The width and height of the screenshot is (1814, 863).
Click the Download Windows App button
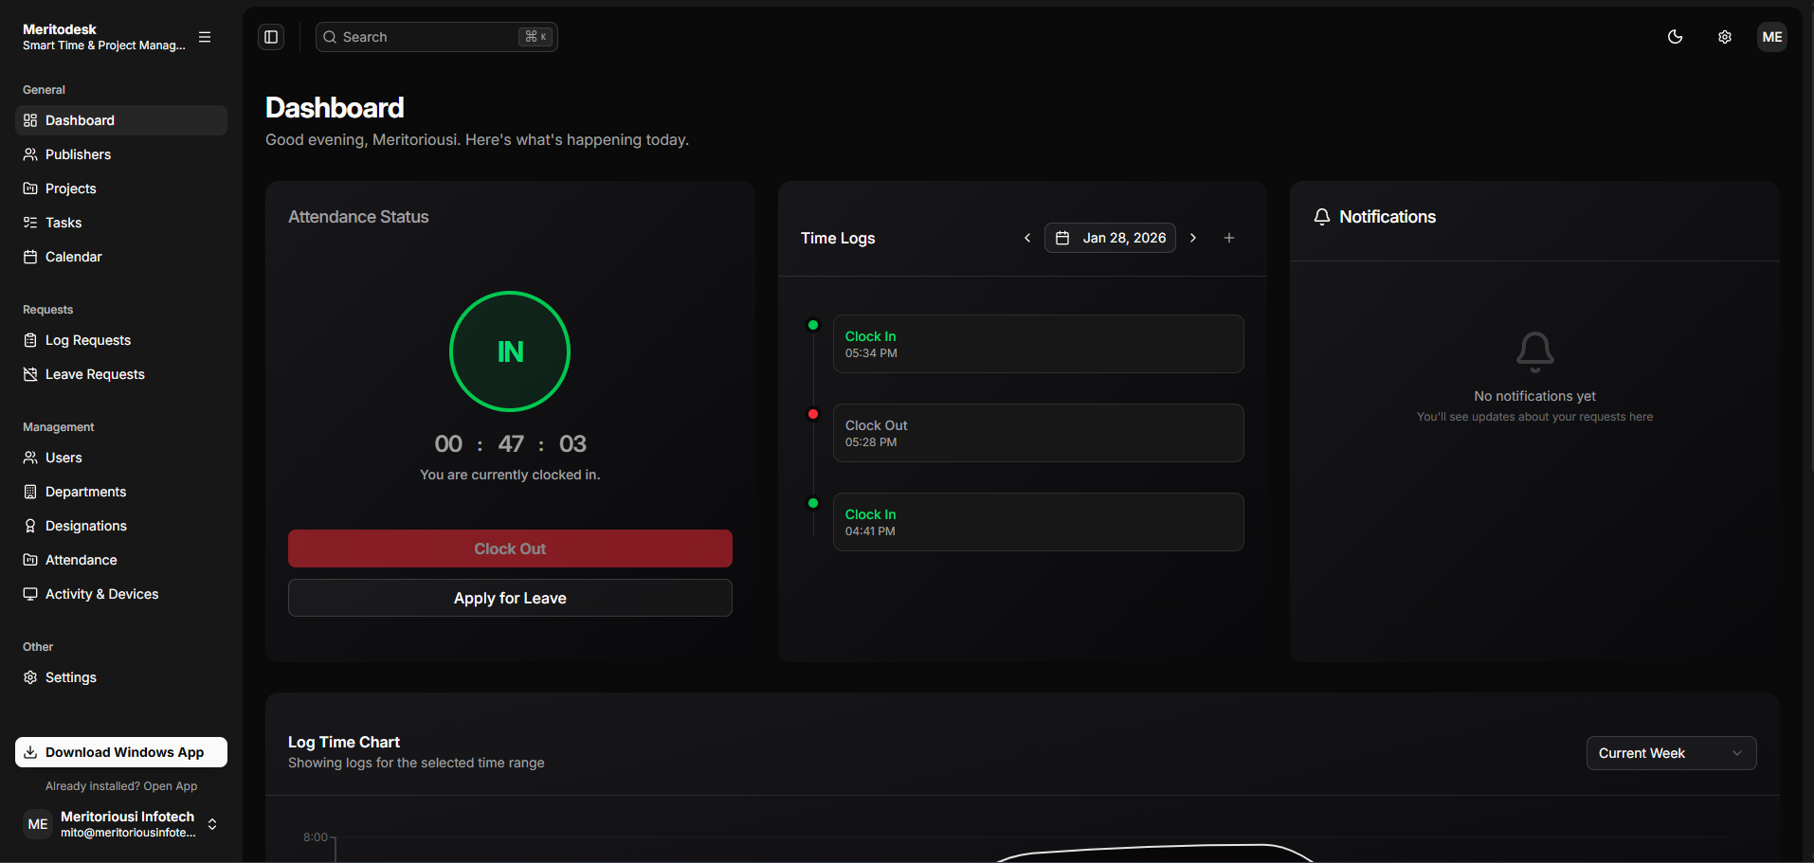[x=121, y=752]
